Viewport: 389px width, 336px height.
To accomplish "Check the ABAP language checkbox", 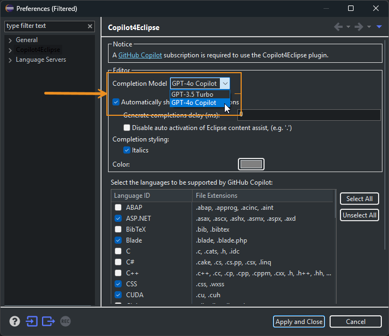I will [118, 207].
